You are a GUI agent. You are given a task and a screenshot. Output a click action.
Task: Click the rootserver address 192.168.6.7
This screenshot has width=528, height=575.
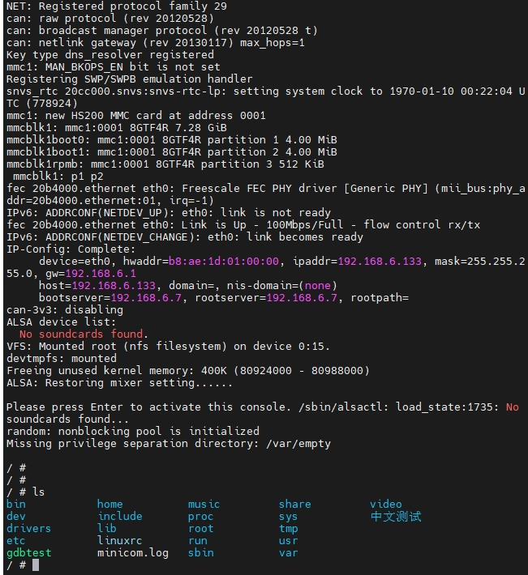302,298
